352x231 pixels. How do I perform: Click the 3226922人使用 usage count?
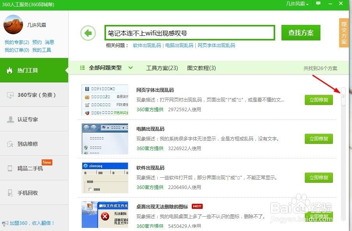tap(184, 148)
